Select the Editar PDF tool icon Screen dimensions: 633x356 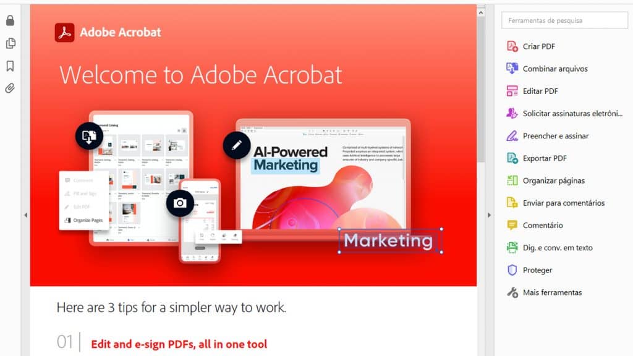pyautogui.click(x=512, y=91)
